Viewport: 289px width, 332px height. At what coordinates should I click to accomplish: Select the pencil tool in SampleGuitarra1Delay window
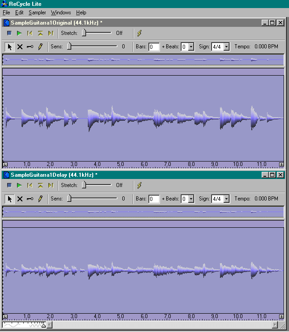click(40, 199)
